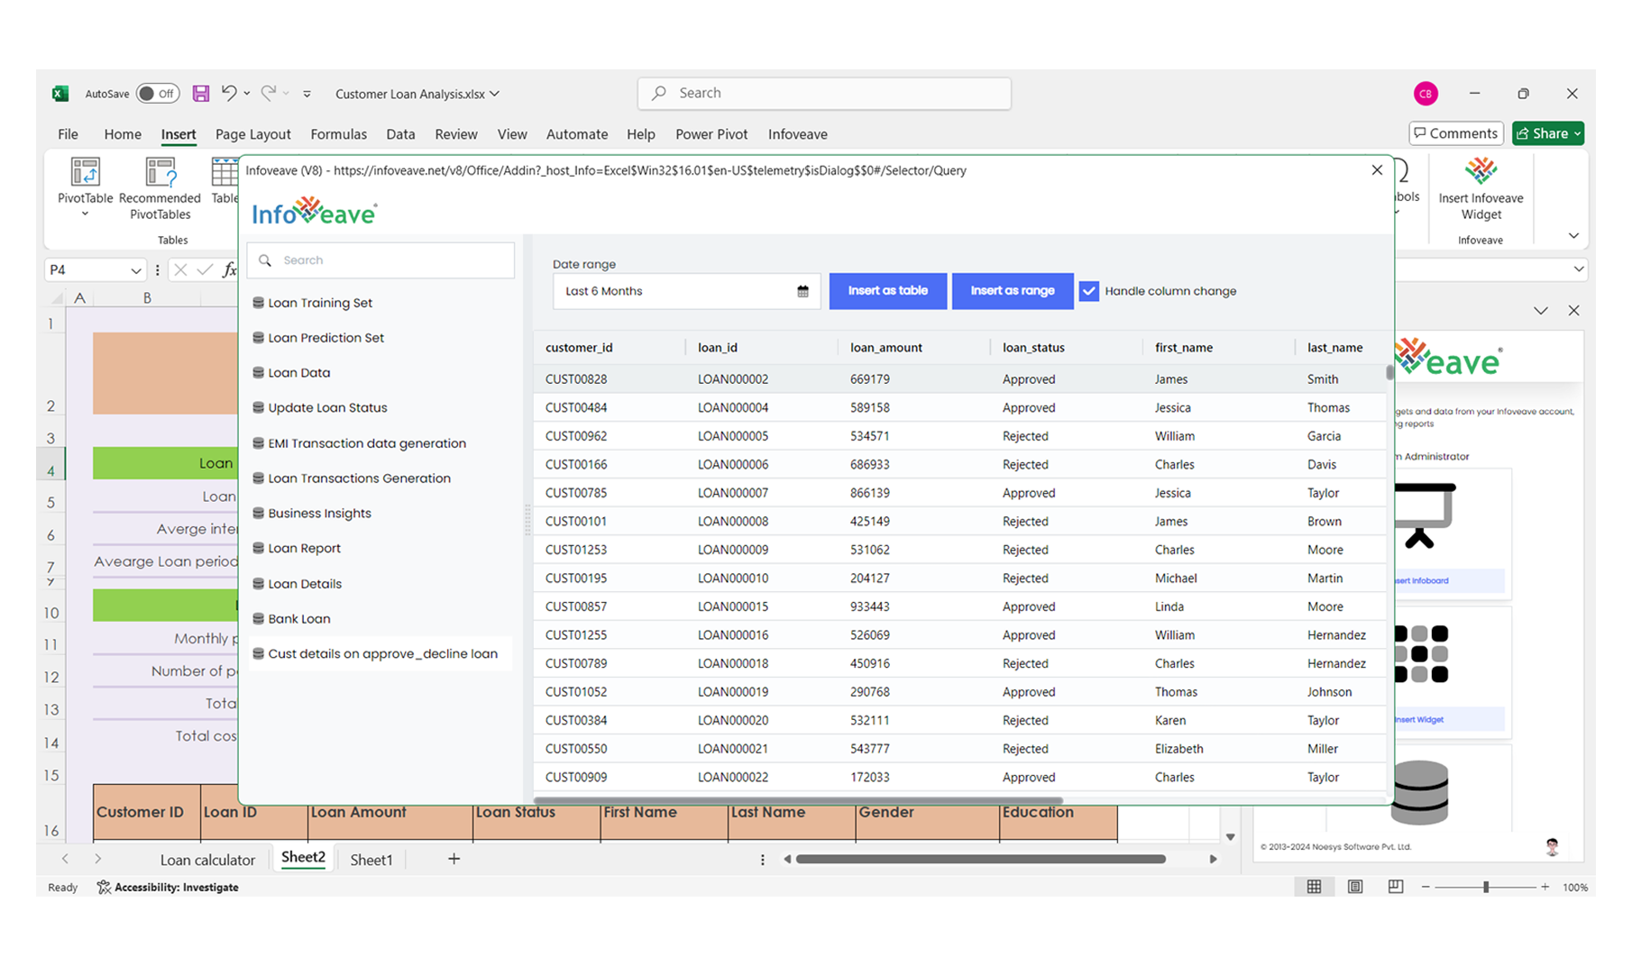Open the Share button dropdown arrow

point(1578,133)
